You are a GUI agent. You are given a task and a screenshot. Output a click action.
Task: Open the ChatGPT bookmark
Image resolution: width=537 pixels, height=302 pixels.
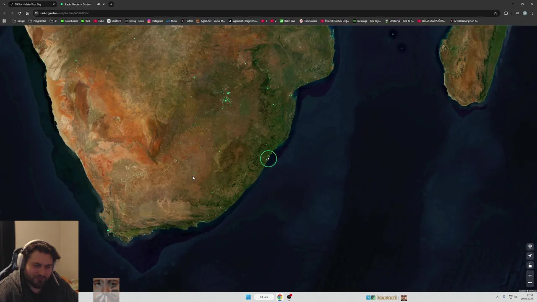tap(114, 21)
